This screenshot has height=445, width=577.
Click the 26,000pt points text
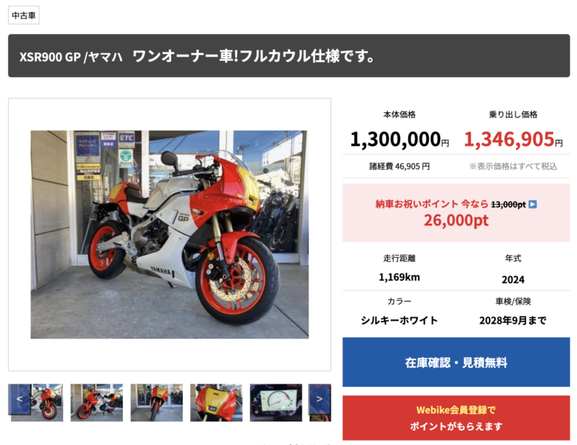[x=456, y=220]
